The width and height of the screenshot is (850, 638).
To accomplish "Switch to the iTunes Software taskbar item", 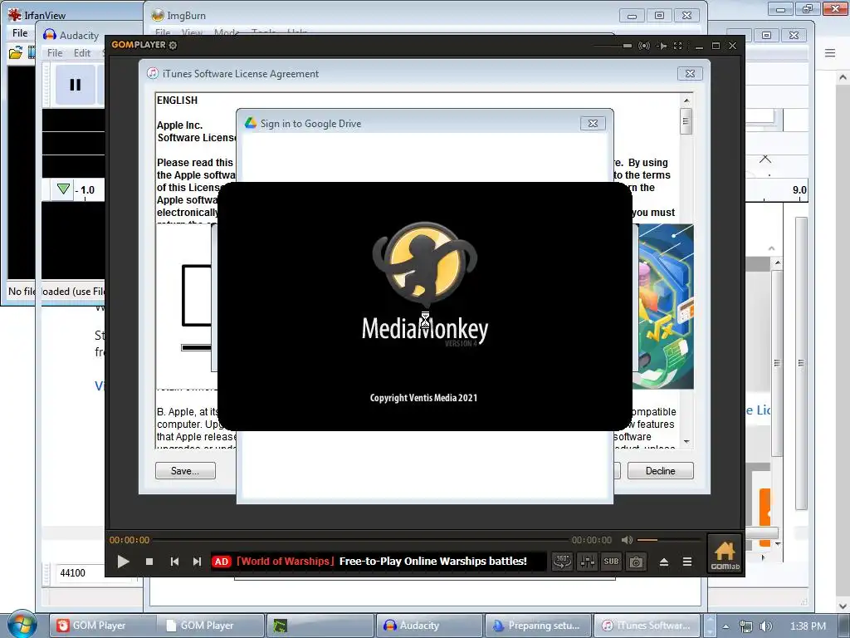I will pos(647,626).
